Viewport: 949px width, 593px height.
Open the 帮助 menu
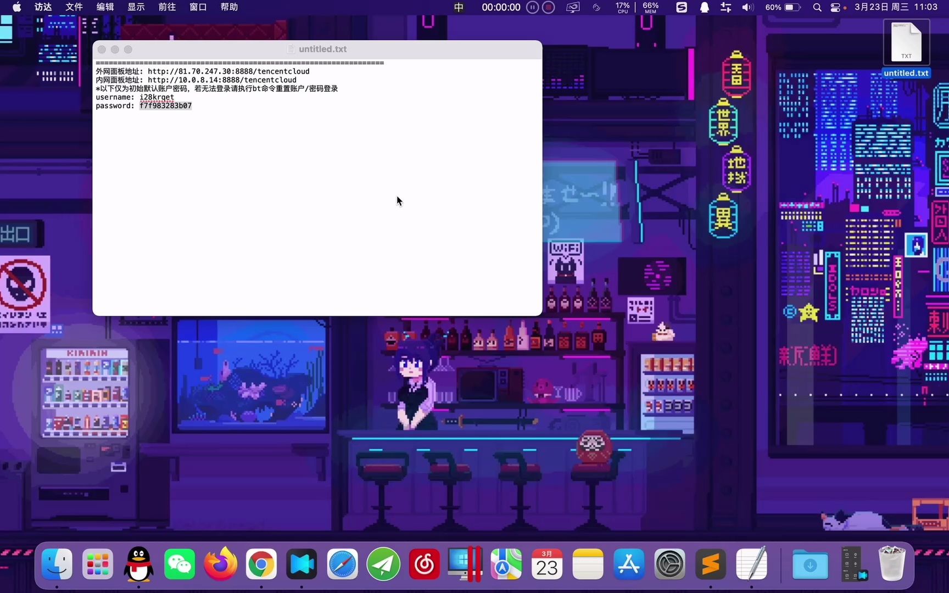click(x=229, y=7)
